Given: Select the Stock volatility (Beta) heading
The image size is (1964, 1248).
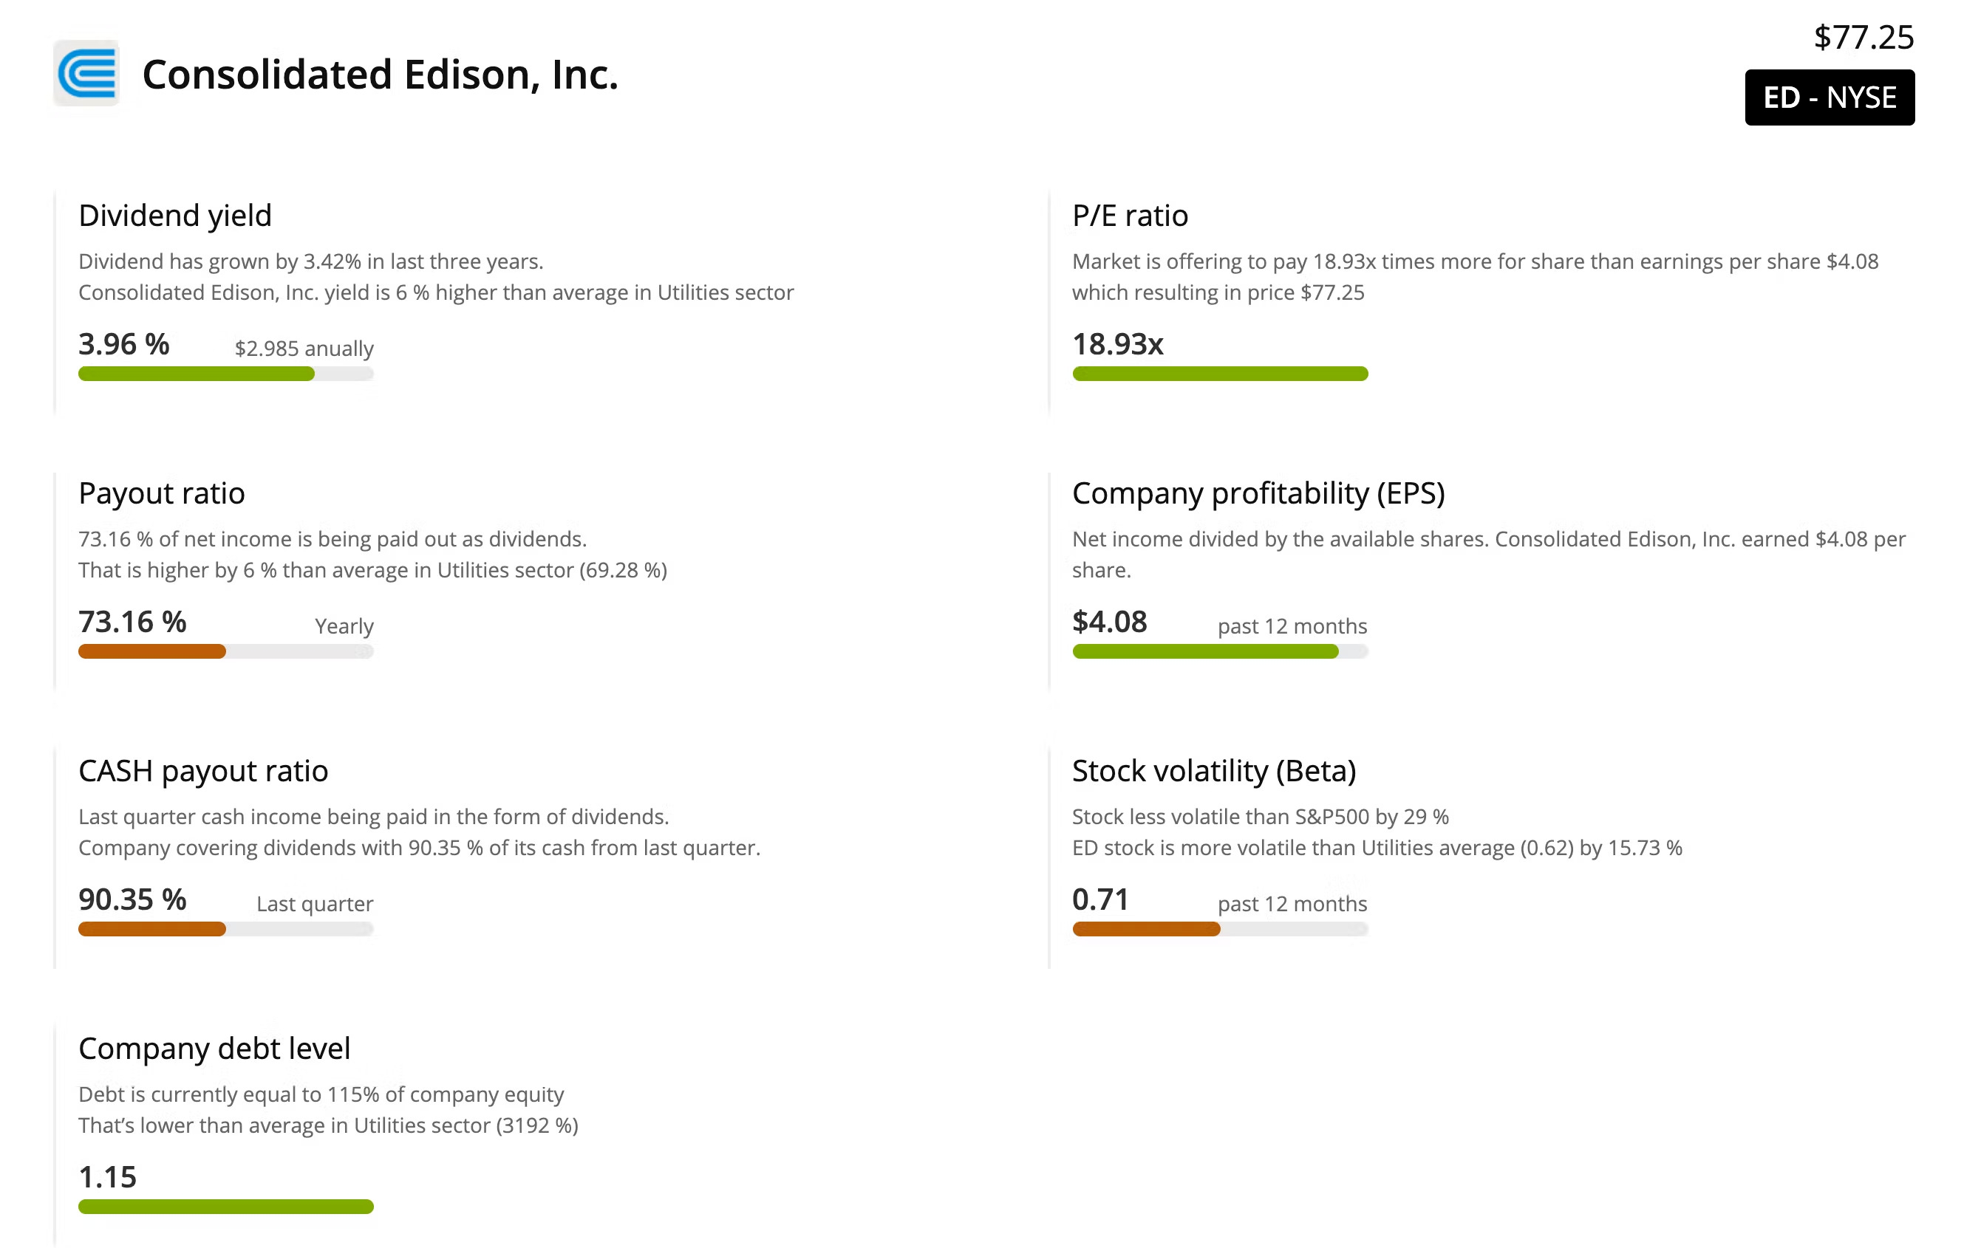Looking at the screenshot, I should [1213, 771].
